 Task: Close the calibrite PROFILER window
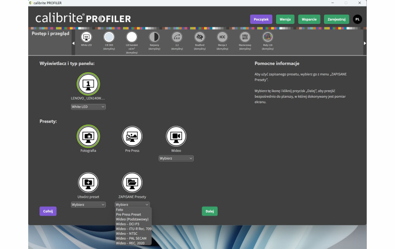359,3
